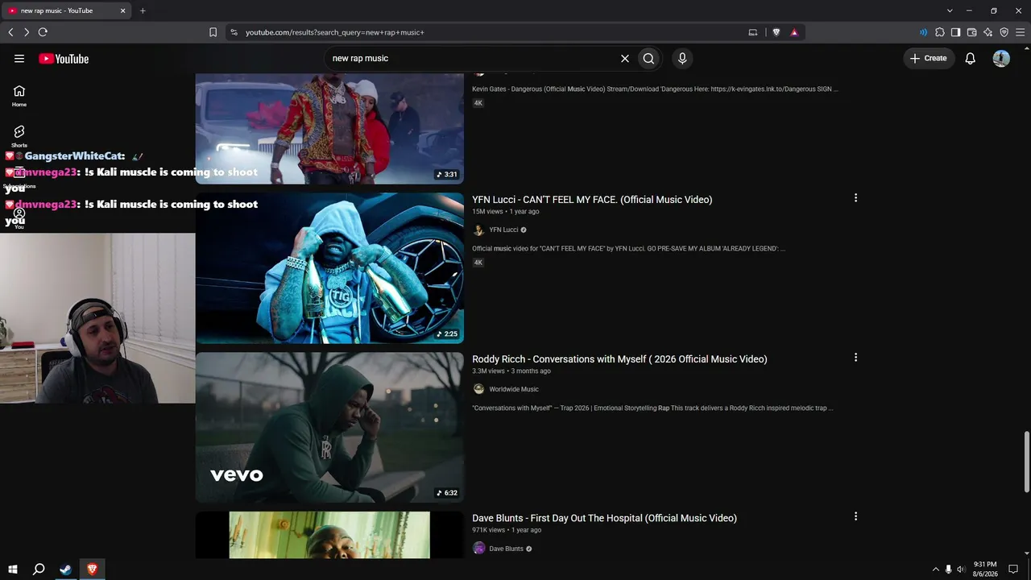Image resolution: width=1031 pixels, height=580 pixels.
Task: Go to the YouTube logo home link
Action: pos(64,59)
